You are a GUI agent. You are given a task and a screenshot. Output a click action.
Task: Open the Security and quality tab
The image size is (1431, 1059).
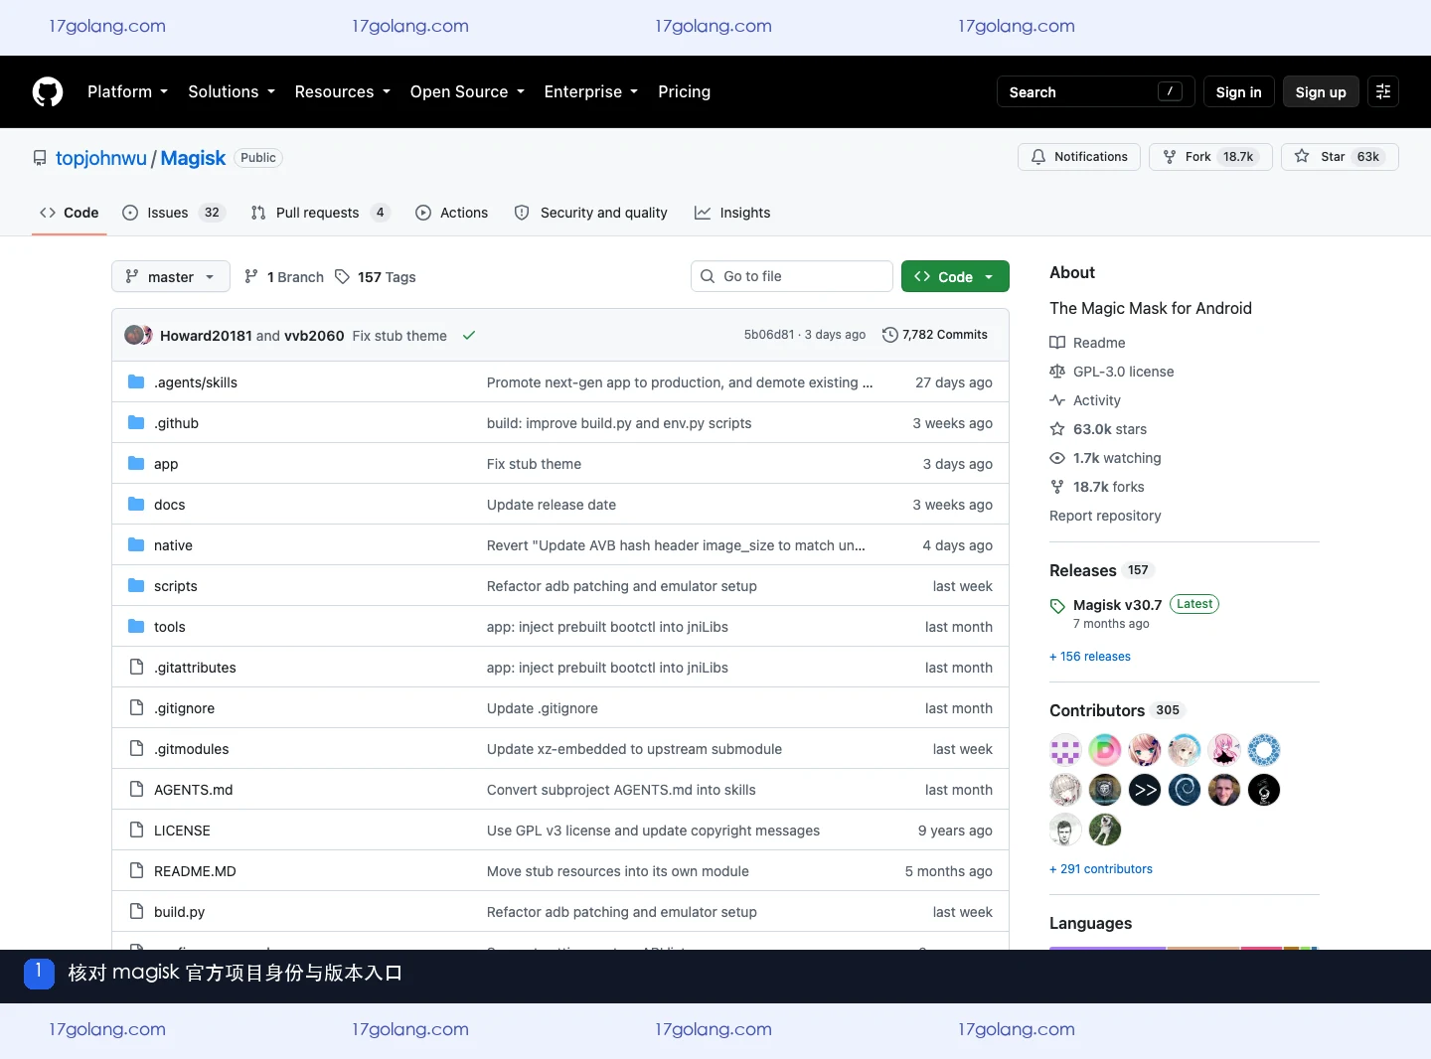(x=590, y=213)
